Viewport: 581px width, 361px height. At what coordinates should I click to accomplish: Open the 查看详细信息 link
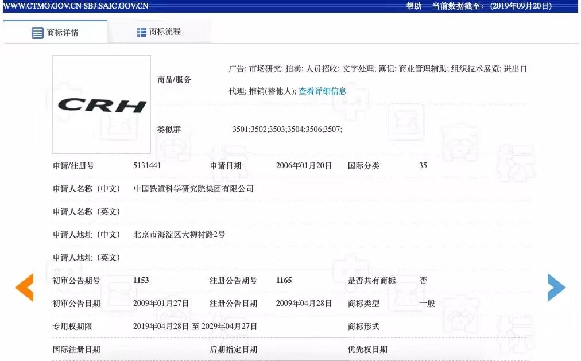pyautogui.click(x=323, y=91)
